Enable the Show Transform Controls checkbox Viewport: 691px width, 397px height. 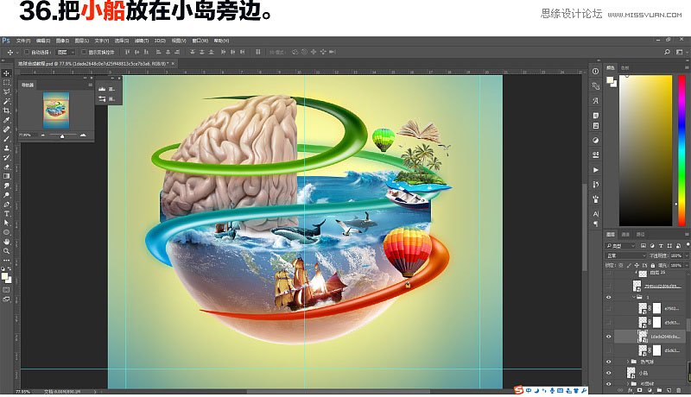84,52
